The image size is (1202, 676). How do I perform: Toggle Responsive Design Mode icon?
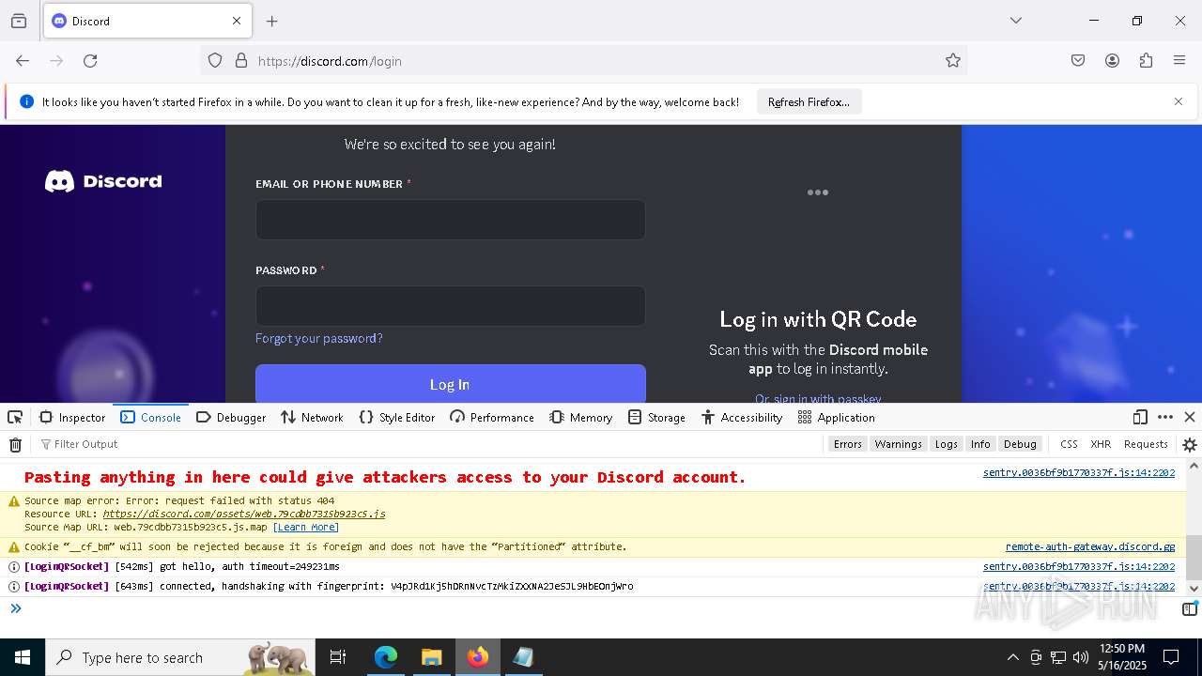click(1140, 417)
